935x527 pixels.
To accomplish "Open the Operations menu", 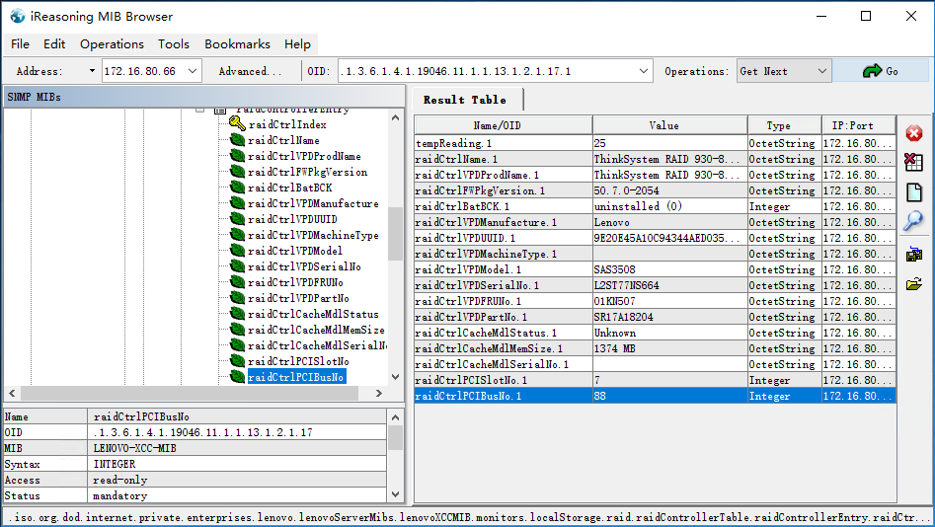I will coord(112,44).
